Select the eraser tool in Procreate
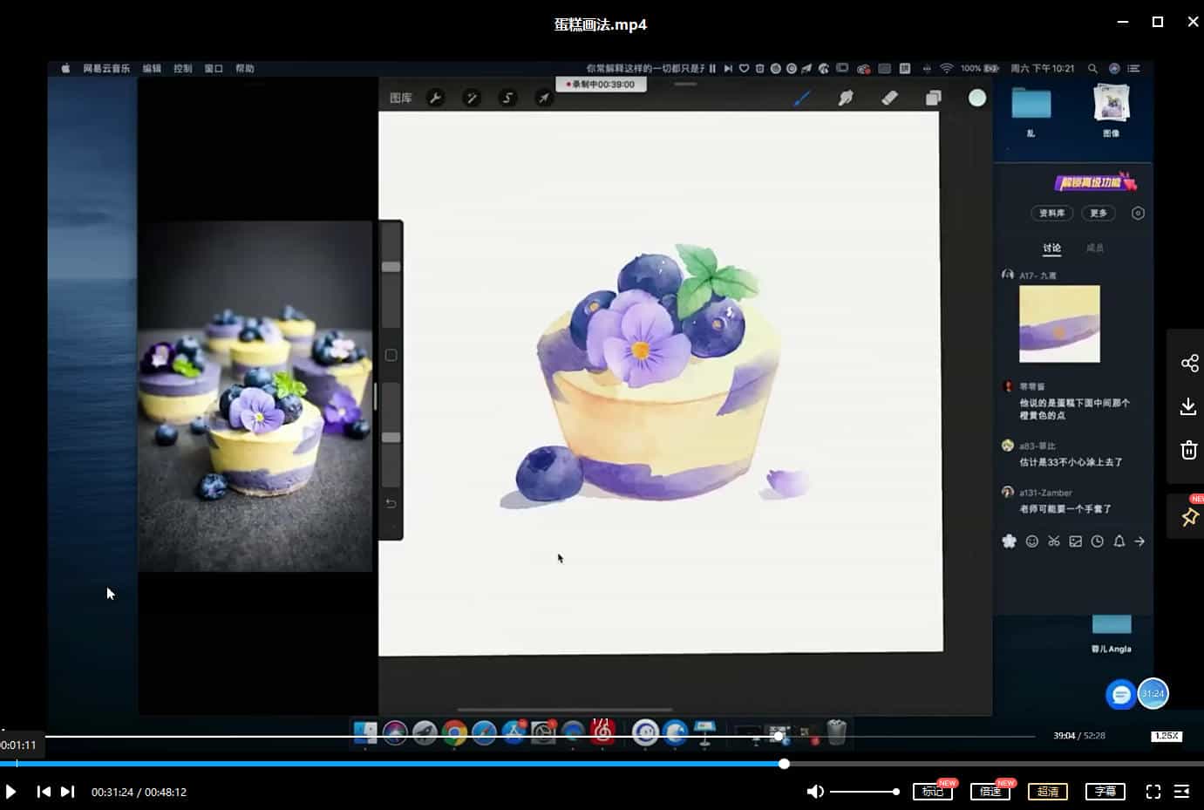Screen dimensions: 1204x810 [x=889, y=98]
